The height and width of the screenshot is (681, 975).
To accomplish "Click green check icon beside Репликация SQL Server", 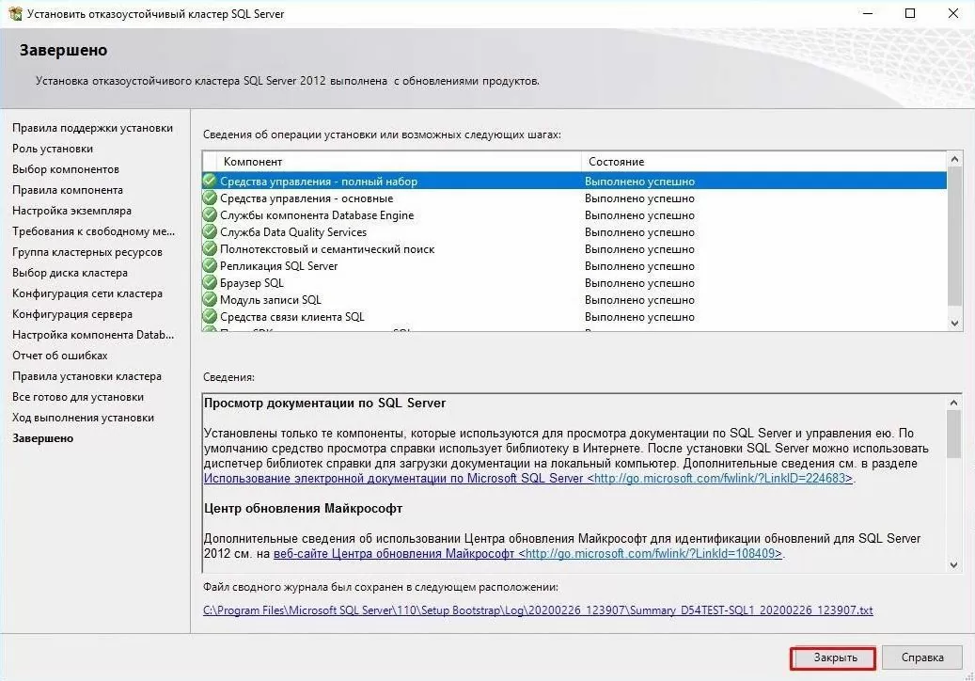I will click(211, 265).
